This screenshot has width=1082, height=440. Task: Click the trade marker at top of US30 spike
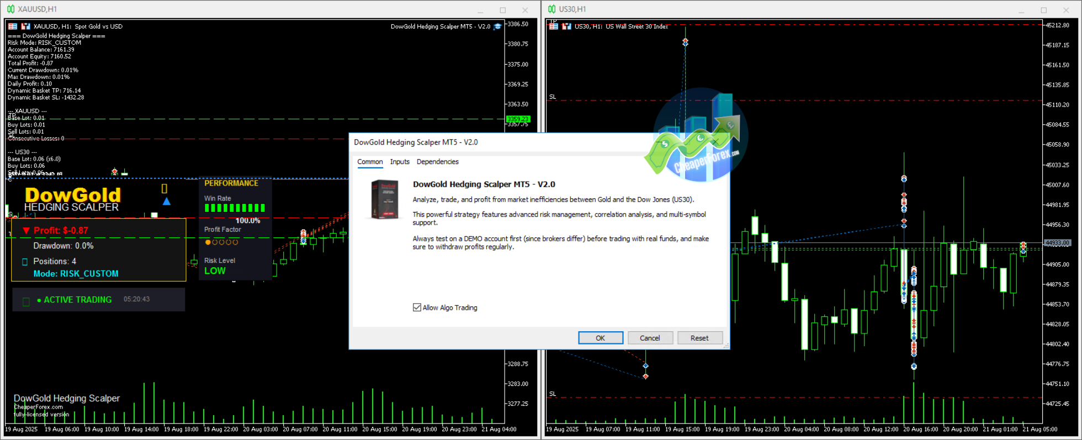685,42
